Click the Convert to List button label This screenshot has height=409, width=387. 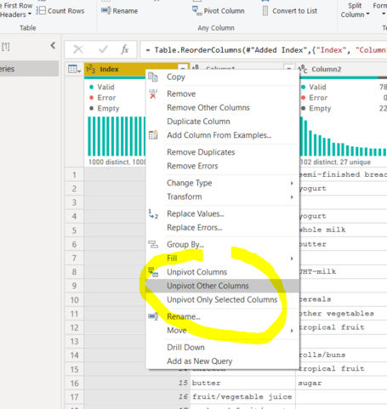pos(294,11)
